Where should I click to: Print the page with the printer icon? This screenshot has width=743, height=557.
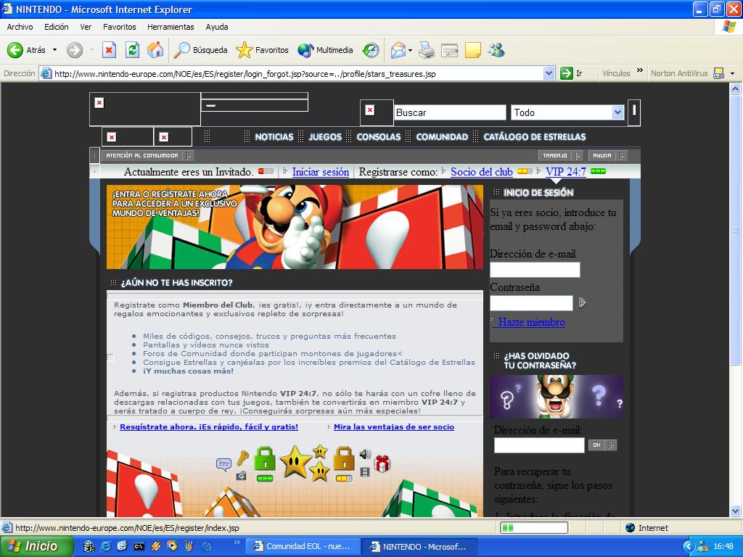coord(427,50)
